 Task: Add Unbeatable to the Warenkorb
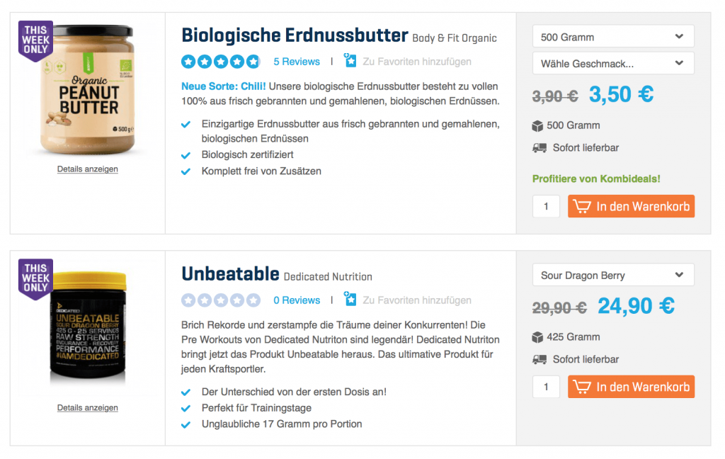tap(631, 387)
